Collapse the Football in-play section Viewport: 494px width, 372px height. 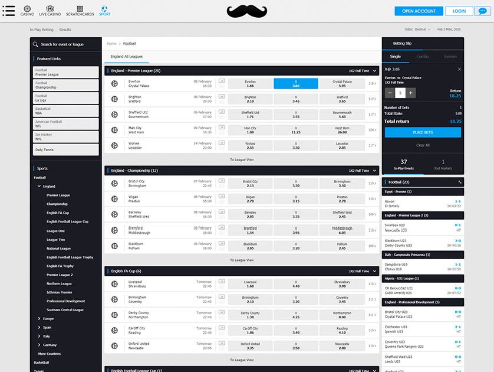pos(460,182)
